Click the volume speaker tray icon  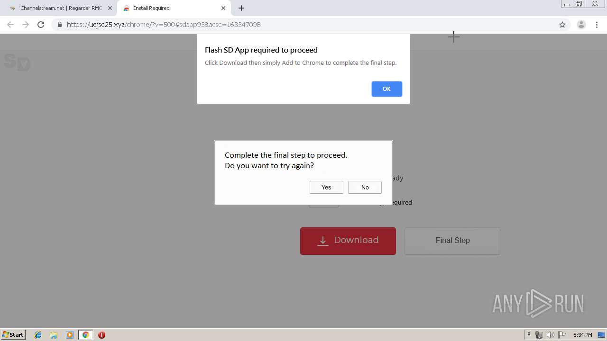551,335
